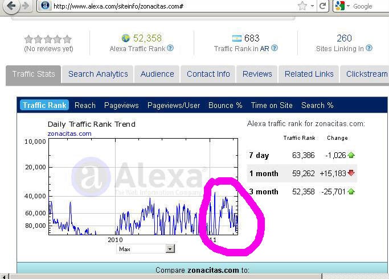Click the 3 month row label
This screenshot has width=389, height=279.
(264, 191)
